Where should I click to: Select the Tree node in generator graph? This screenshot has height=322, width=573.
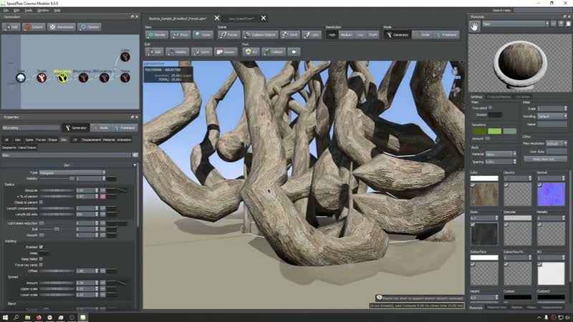(x=21, y=78)
